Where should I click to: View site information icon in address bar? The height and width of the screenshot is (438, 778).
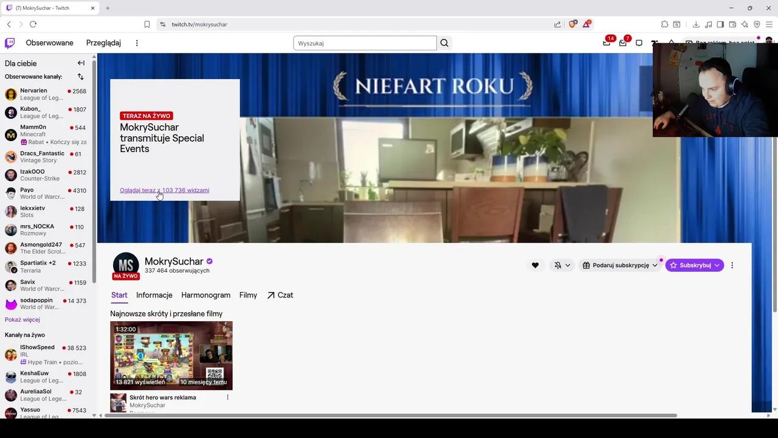[162, 24]
